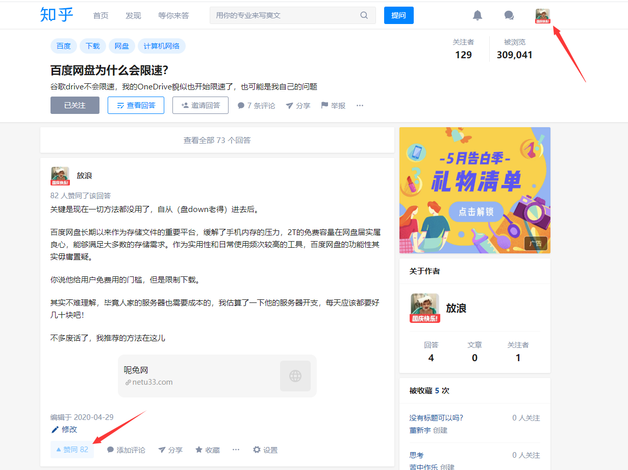The width and height of the screenshot is (628, 470).
Task: Open the 礼物清单 advertisement banner
Action: pos(475,190)
